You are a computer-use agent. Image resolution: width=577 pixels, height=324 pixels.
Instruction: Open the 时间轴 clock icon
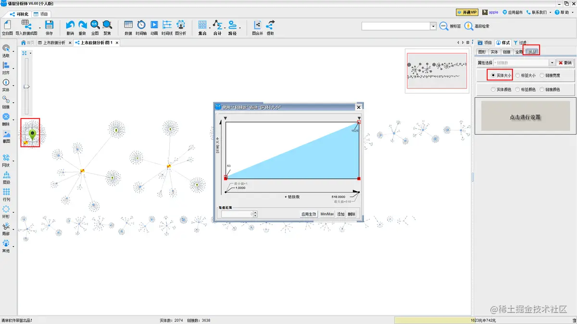tap(141, 25)
